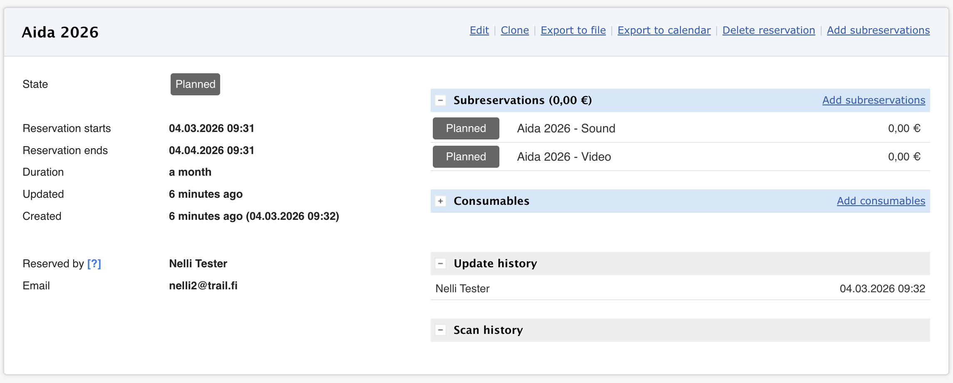Collapse the Subreservations section
Screen dimensions: 953x383
tap(440, 100)
